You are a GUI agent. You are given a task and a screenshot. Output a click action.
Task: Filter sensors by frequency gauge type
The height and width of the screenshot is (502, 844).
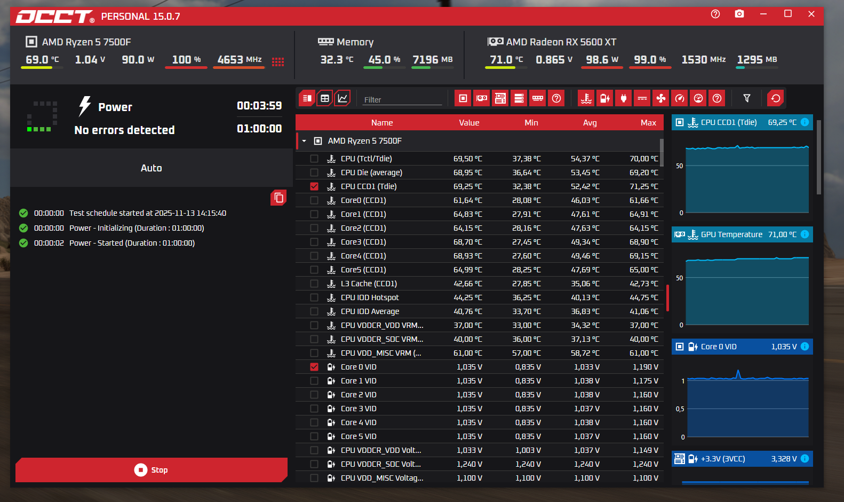tap(680, 98)
